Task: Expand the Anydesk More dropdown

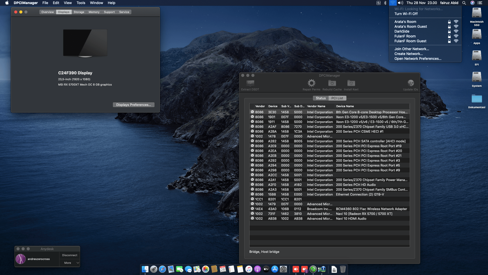Action: 70,263
